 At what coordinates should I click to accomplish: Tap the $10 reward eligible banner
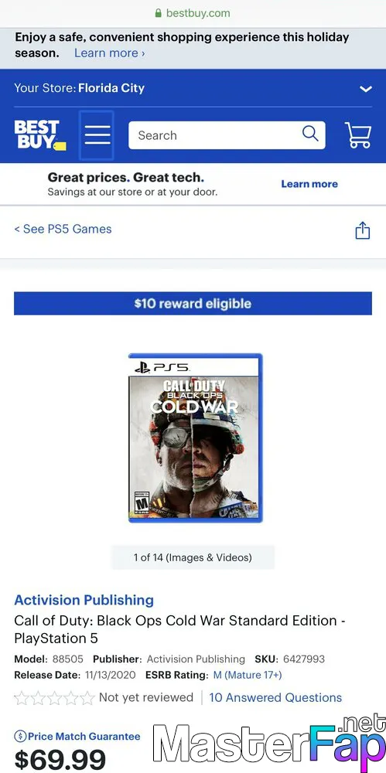tap(193, 303)
